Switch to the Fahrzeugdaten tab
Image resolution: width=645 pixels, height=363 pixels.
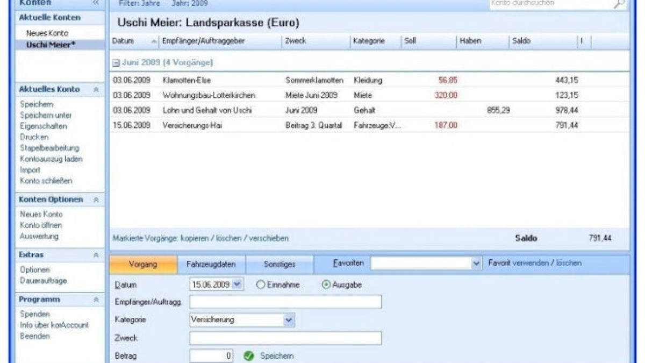point(210,264)
